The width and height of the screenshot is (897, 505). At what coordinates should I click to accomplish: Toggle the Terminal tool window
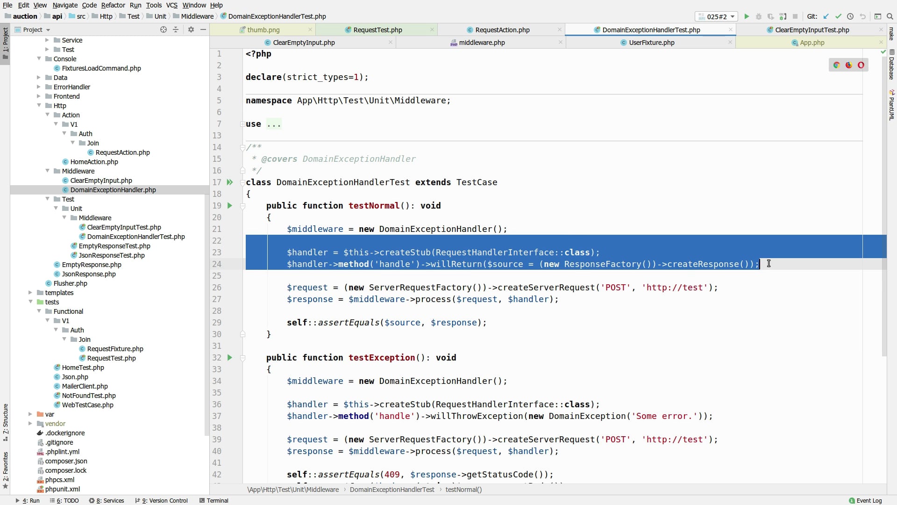[x=214, y=500]
